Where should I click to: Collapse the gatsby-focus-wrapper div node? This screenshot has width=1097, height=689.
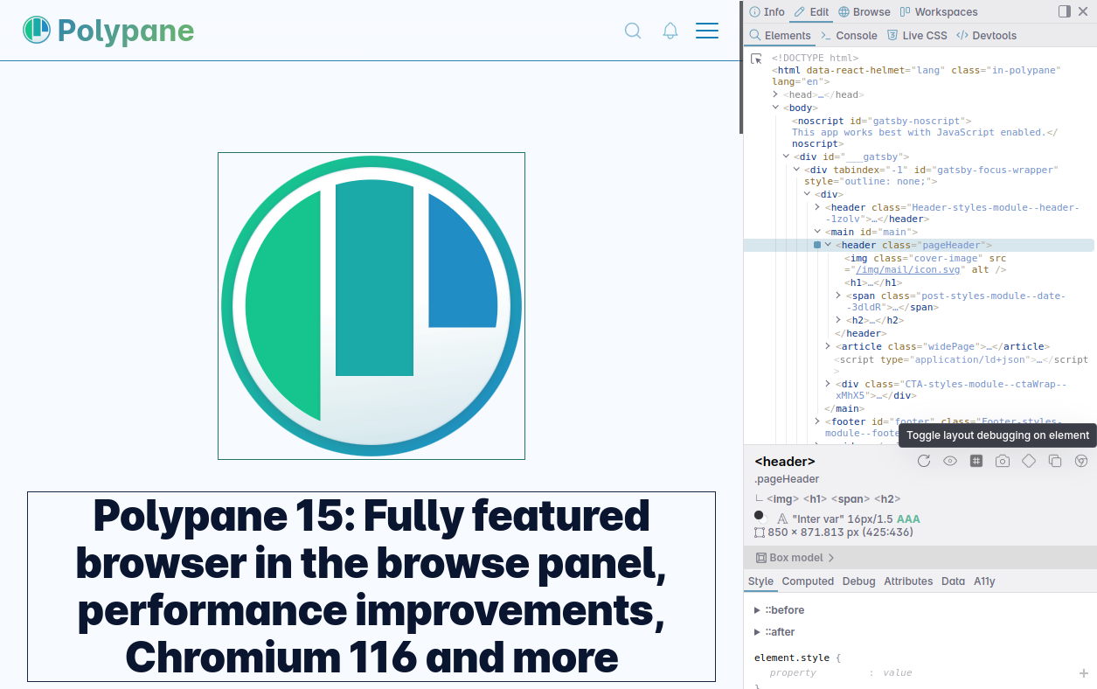[796, 170]
